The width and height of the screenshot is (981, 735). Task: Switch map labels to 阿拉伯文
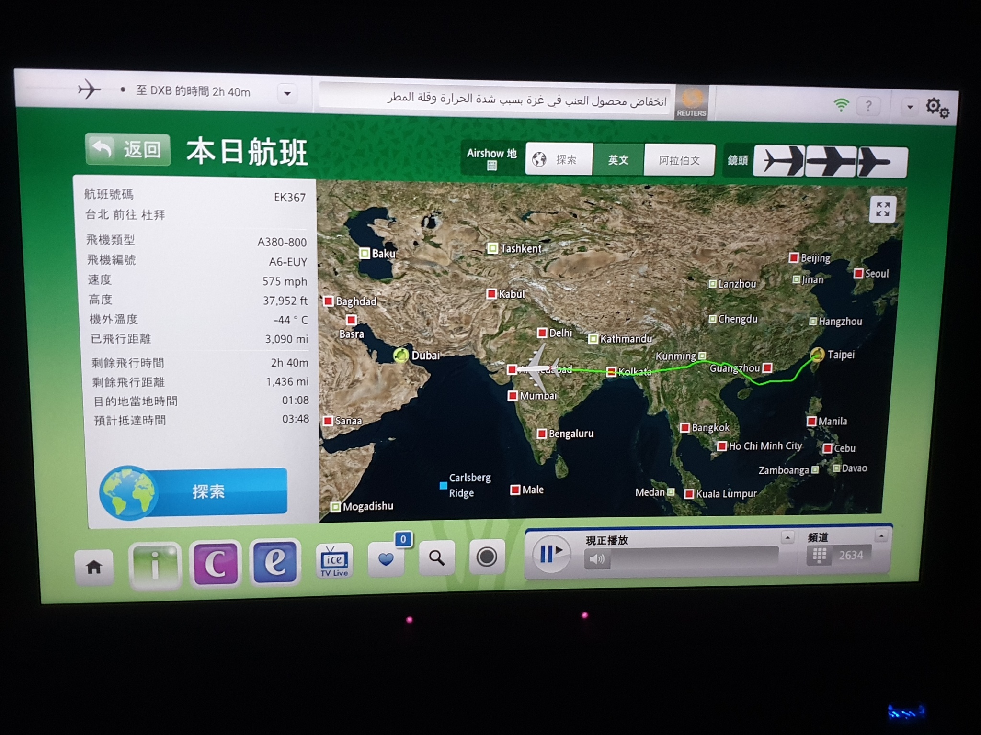coord(679,160)
